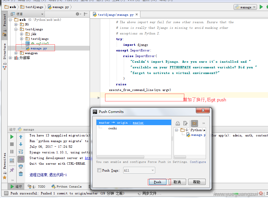268x198 pixels.
Task: Click the background sync progress bar
Action: [x=236, y=193]
